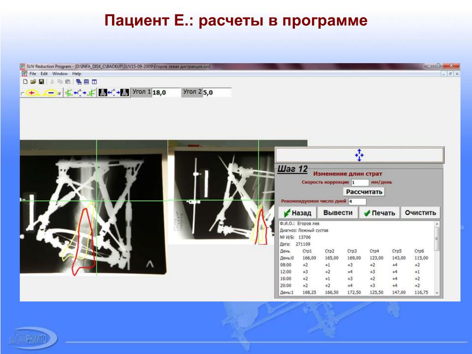Image resolution: width=472 pixels, height=354 pixels.
Task: Click the yellow minus zoom-out icon
Action: tap(51, 93)
